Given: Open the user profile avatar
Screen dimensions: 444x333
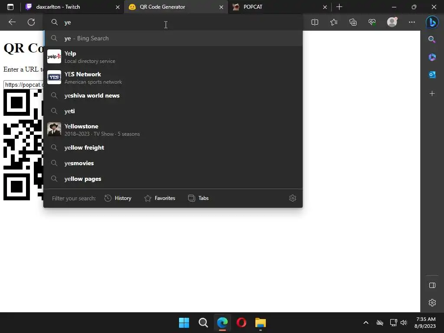Looking at the screenshot, I should pos(392,22).
